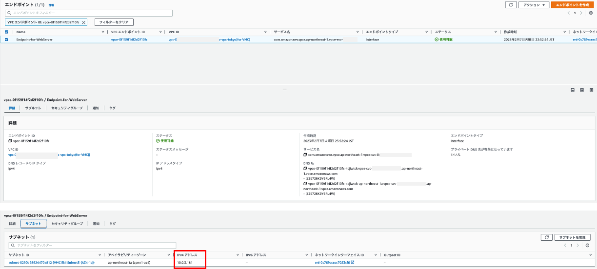This screenshot has width=597, height=269.
Task: Select 通知 tab in lower panel
Action: coord(96,223)
